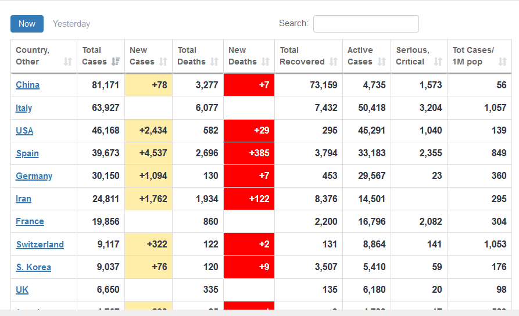Click the Serious, Critical sort icon
Viewport: 519px width, 316px height.
tap(438, 62)
